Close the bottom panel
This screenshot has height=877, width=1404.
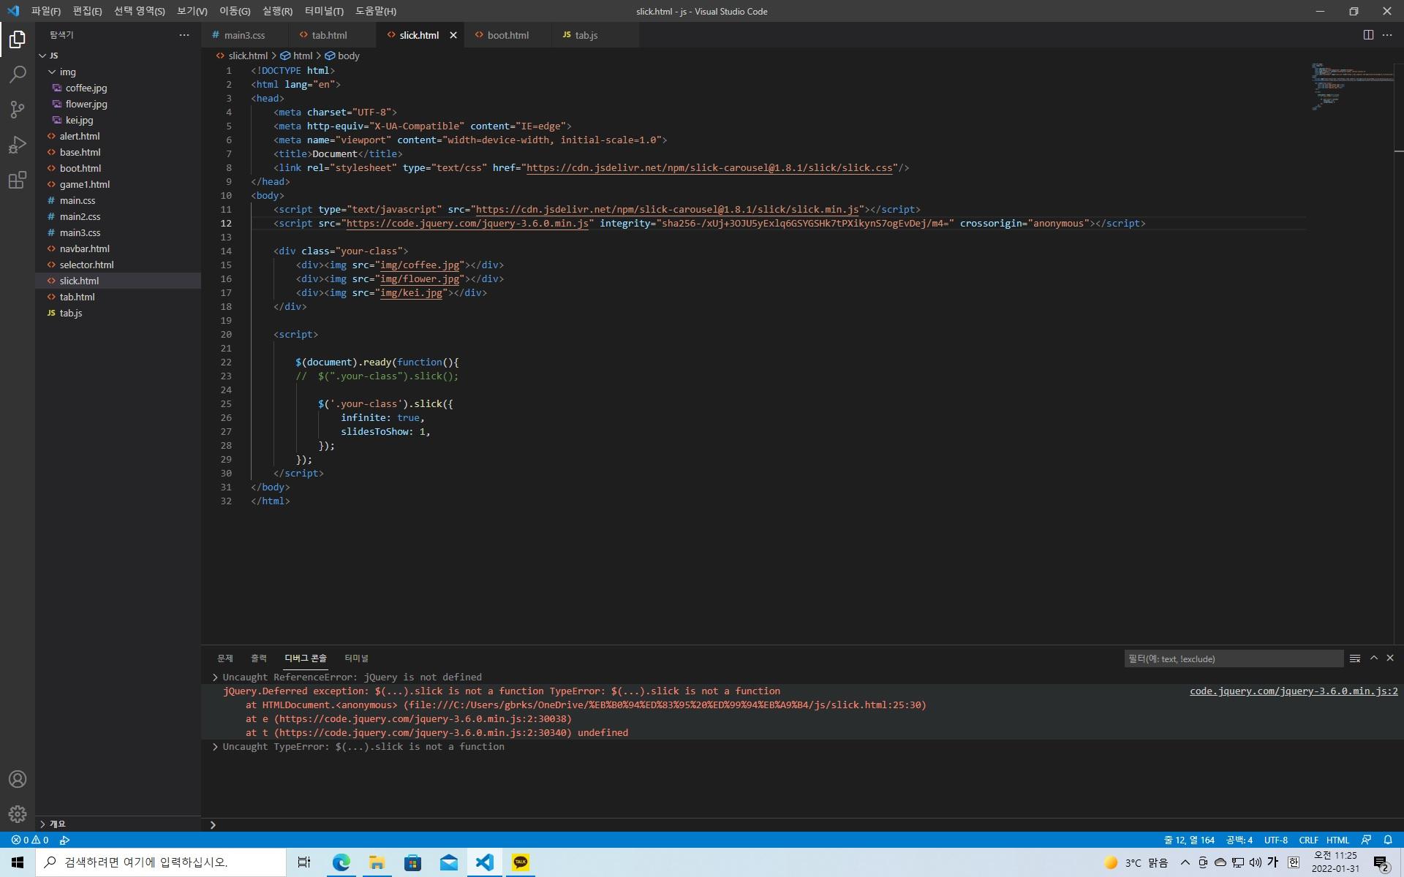(1390, 658)
